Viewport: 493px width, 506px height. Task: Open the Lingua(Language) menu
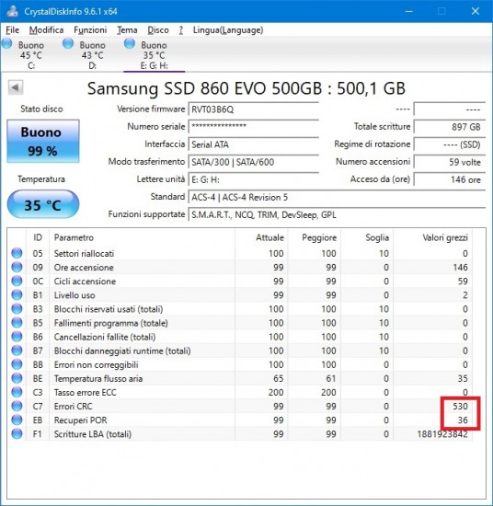[228, 30]
